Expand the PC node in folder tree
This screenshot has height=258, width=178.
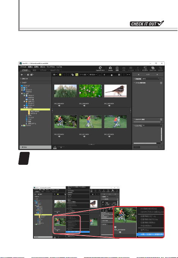[x=22, y=88]
